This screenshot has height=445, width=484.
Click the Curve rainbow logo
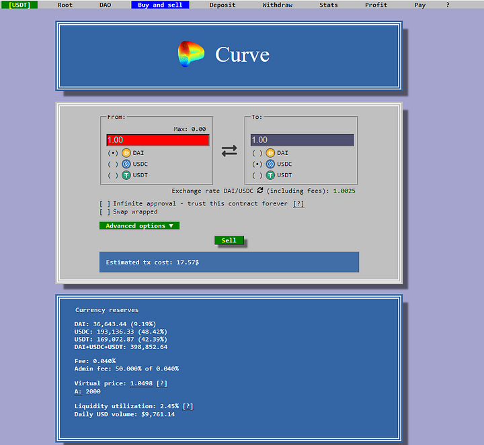pos(191,54)
